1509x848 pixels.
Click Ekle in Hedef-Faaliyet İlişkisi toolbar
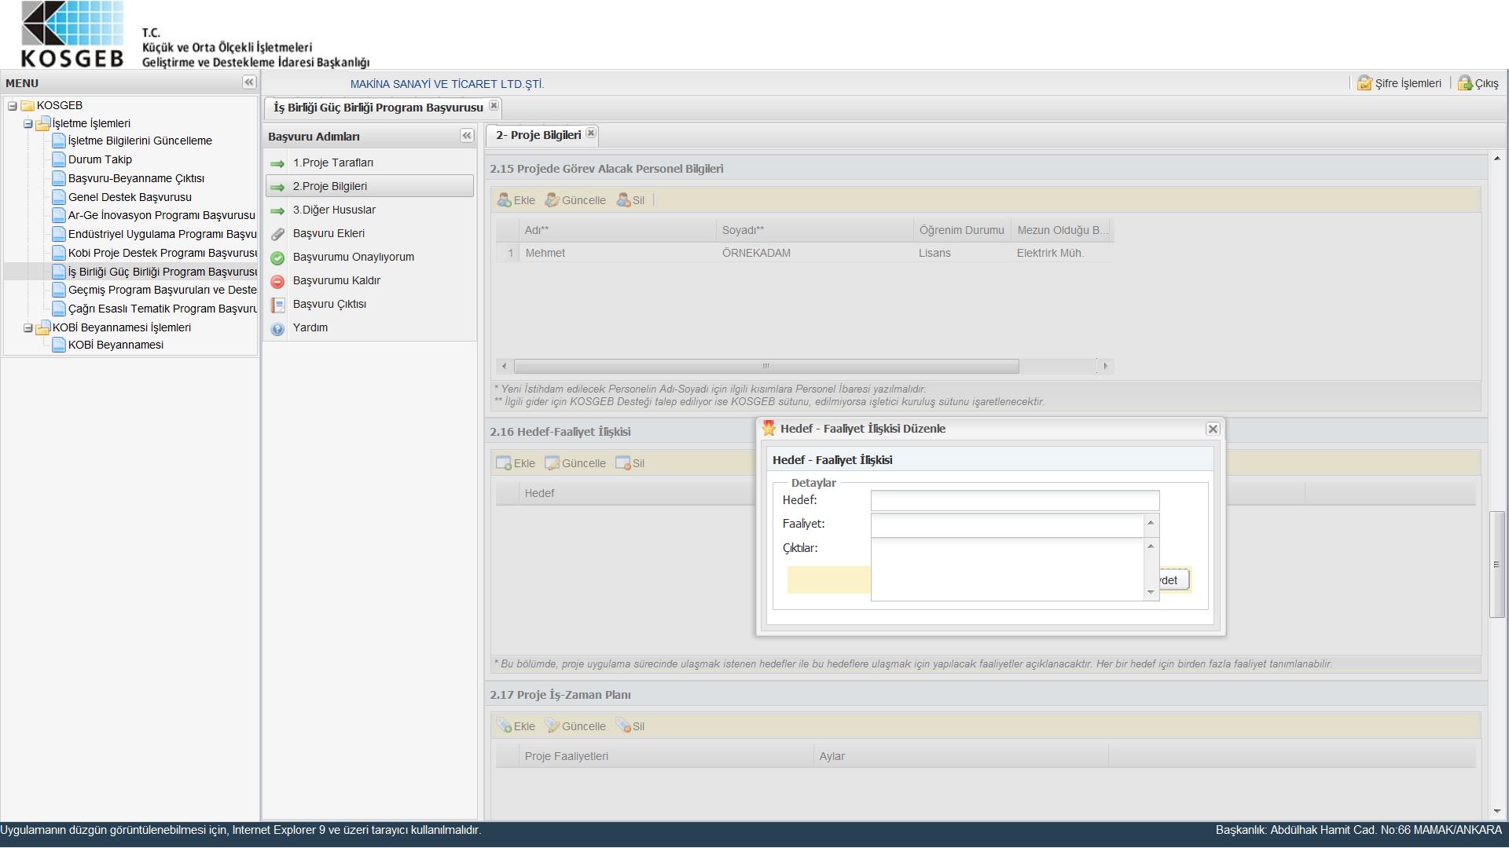pyautogui.click(x=516, y=463)
